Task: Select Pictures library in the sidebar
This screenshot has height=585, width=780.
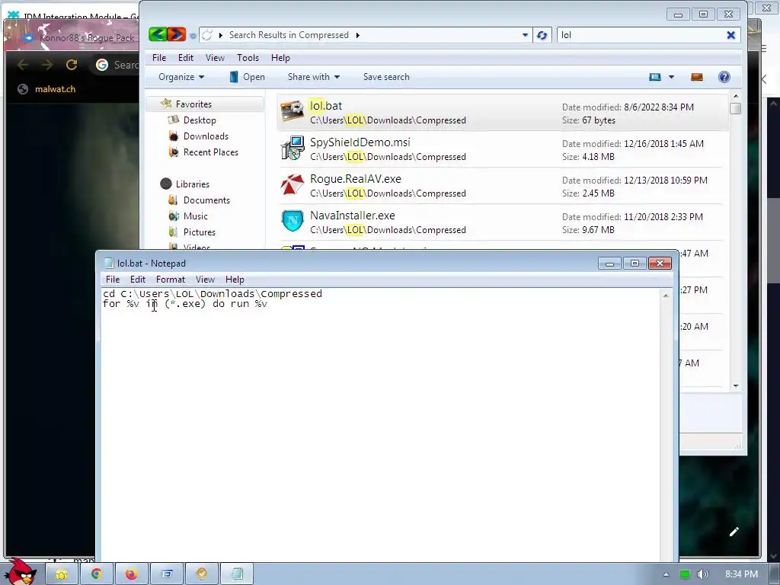Action: click(x=199, y=232)
